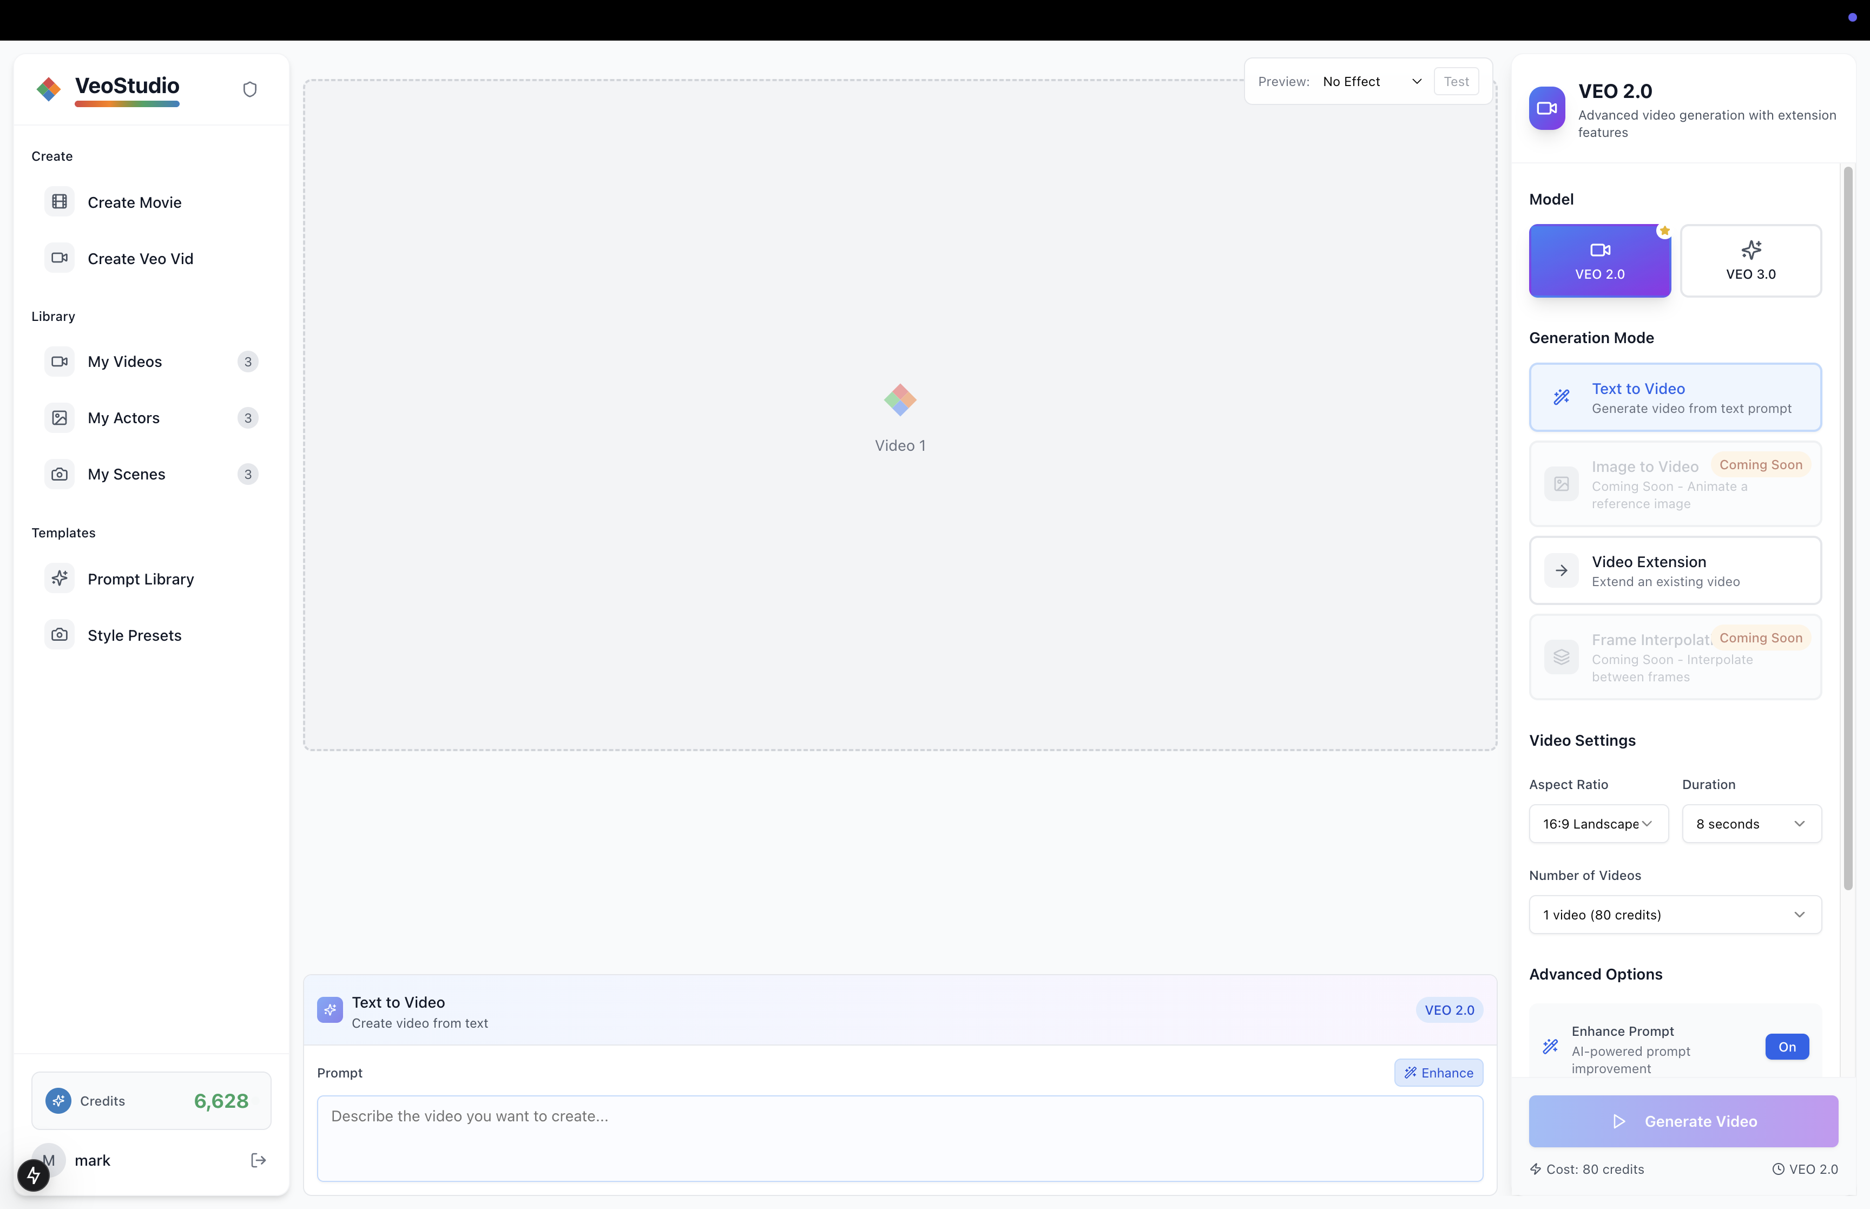This screenshot has width=1870, height=1209.
Task: Click the lightning icon next to Cost
Action: tap(1536, 1169)
